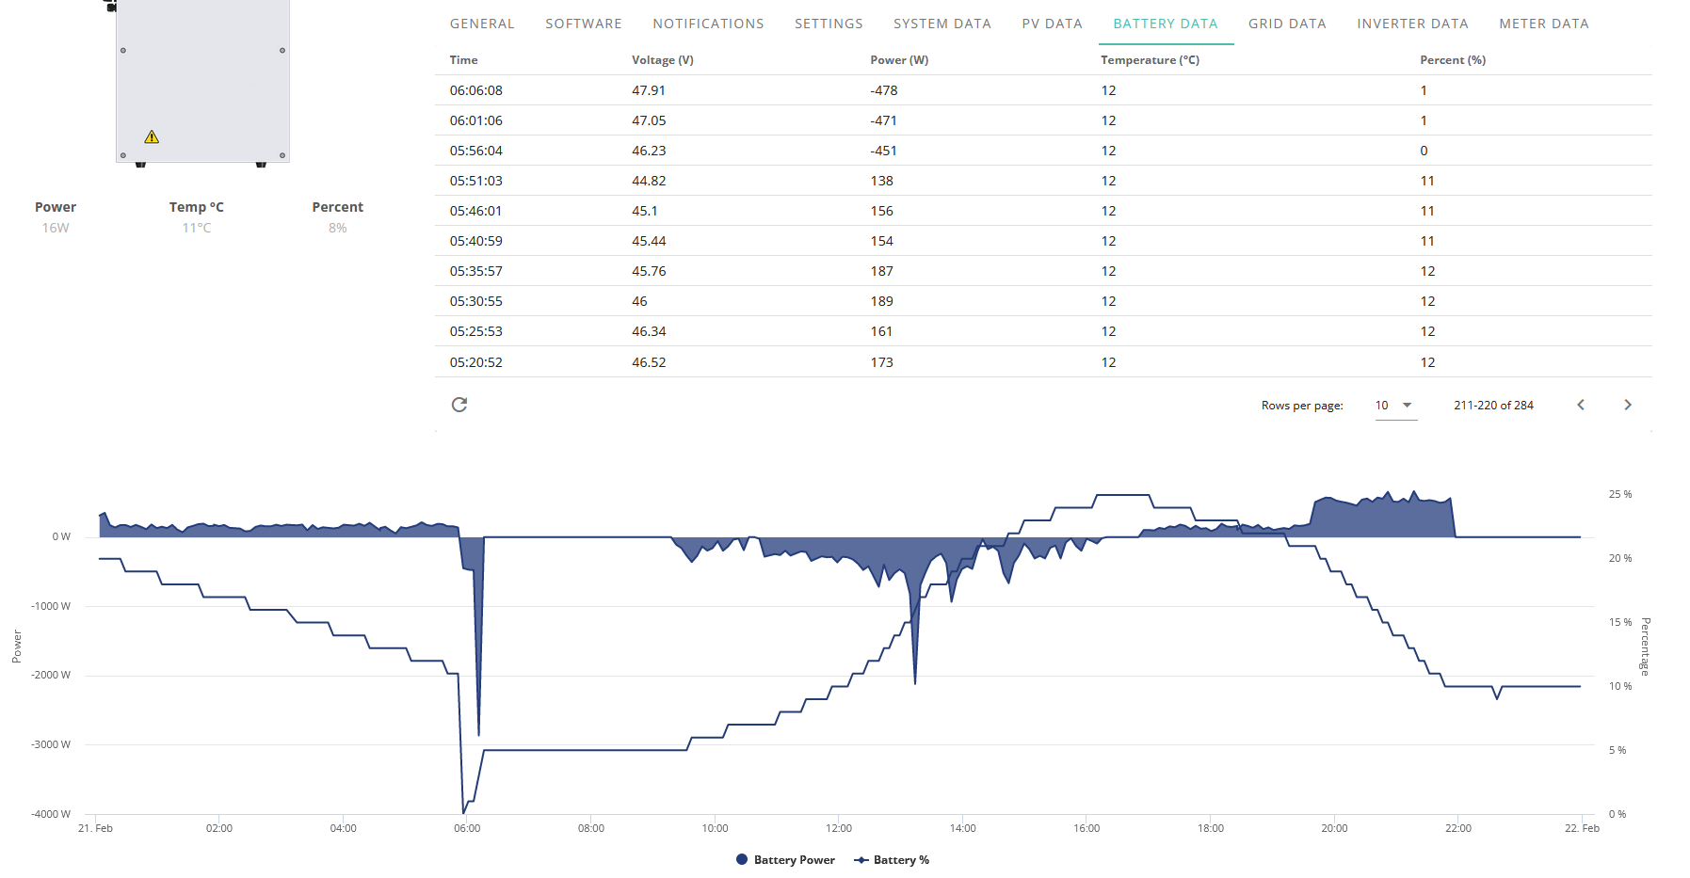This screenshot has width=1690, height=878.
Task: Go to the previous table page
Action: pyautogui.click(x=1581, y=405)
